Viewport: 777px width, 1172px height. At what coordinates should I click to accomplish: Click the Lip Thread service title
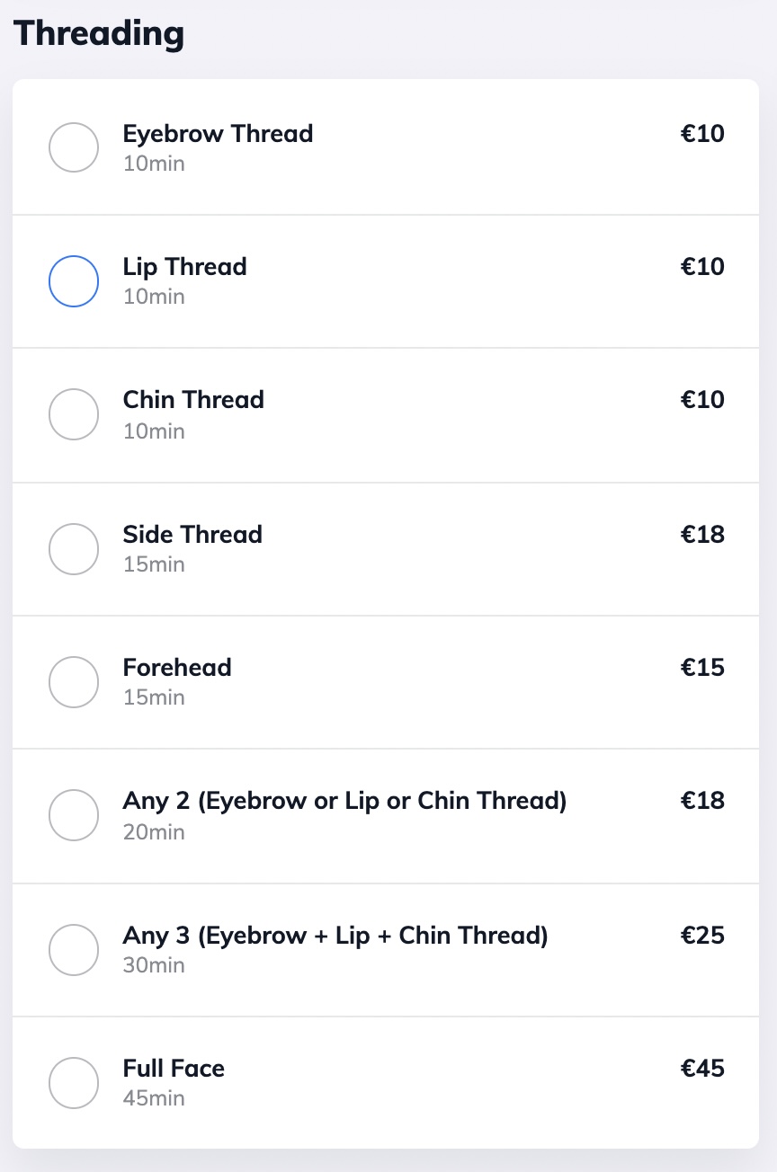pyautogui.click(x=184, y=267)
